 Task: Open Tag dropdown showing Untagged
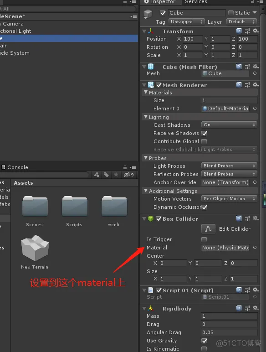tap(187, 22)
